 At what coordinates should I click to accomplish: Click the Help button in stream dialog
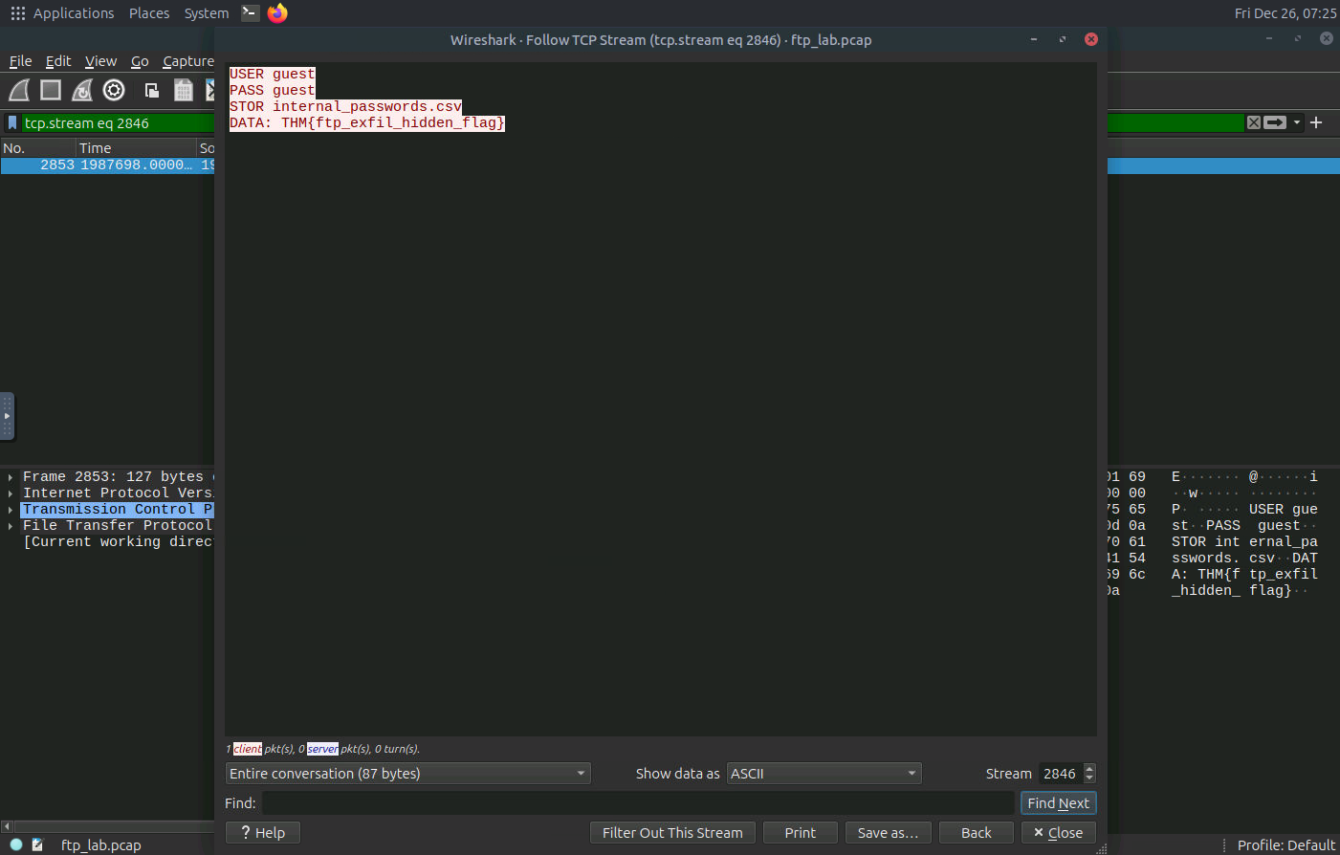click(263, 833)
